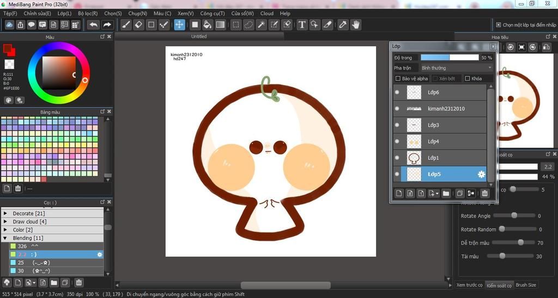The height and width of the screenshot is (298, 558).
Task: Select the Divide/knife tool
Action: pos(327,25)
